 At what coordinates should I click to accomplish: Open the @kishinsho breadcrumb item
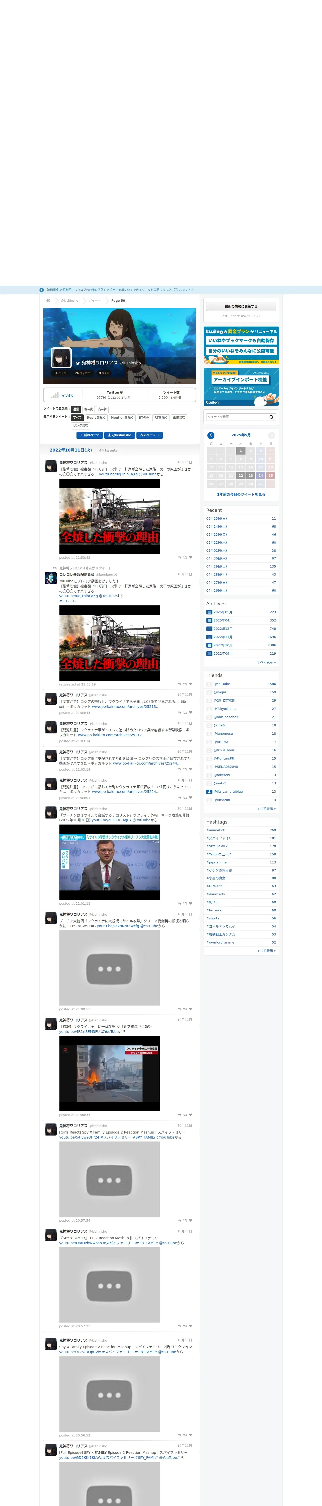pyautogui.click(x=69, y=300)
